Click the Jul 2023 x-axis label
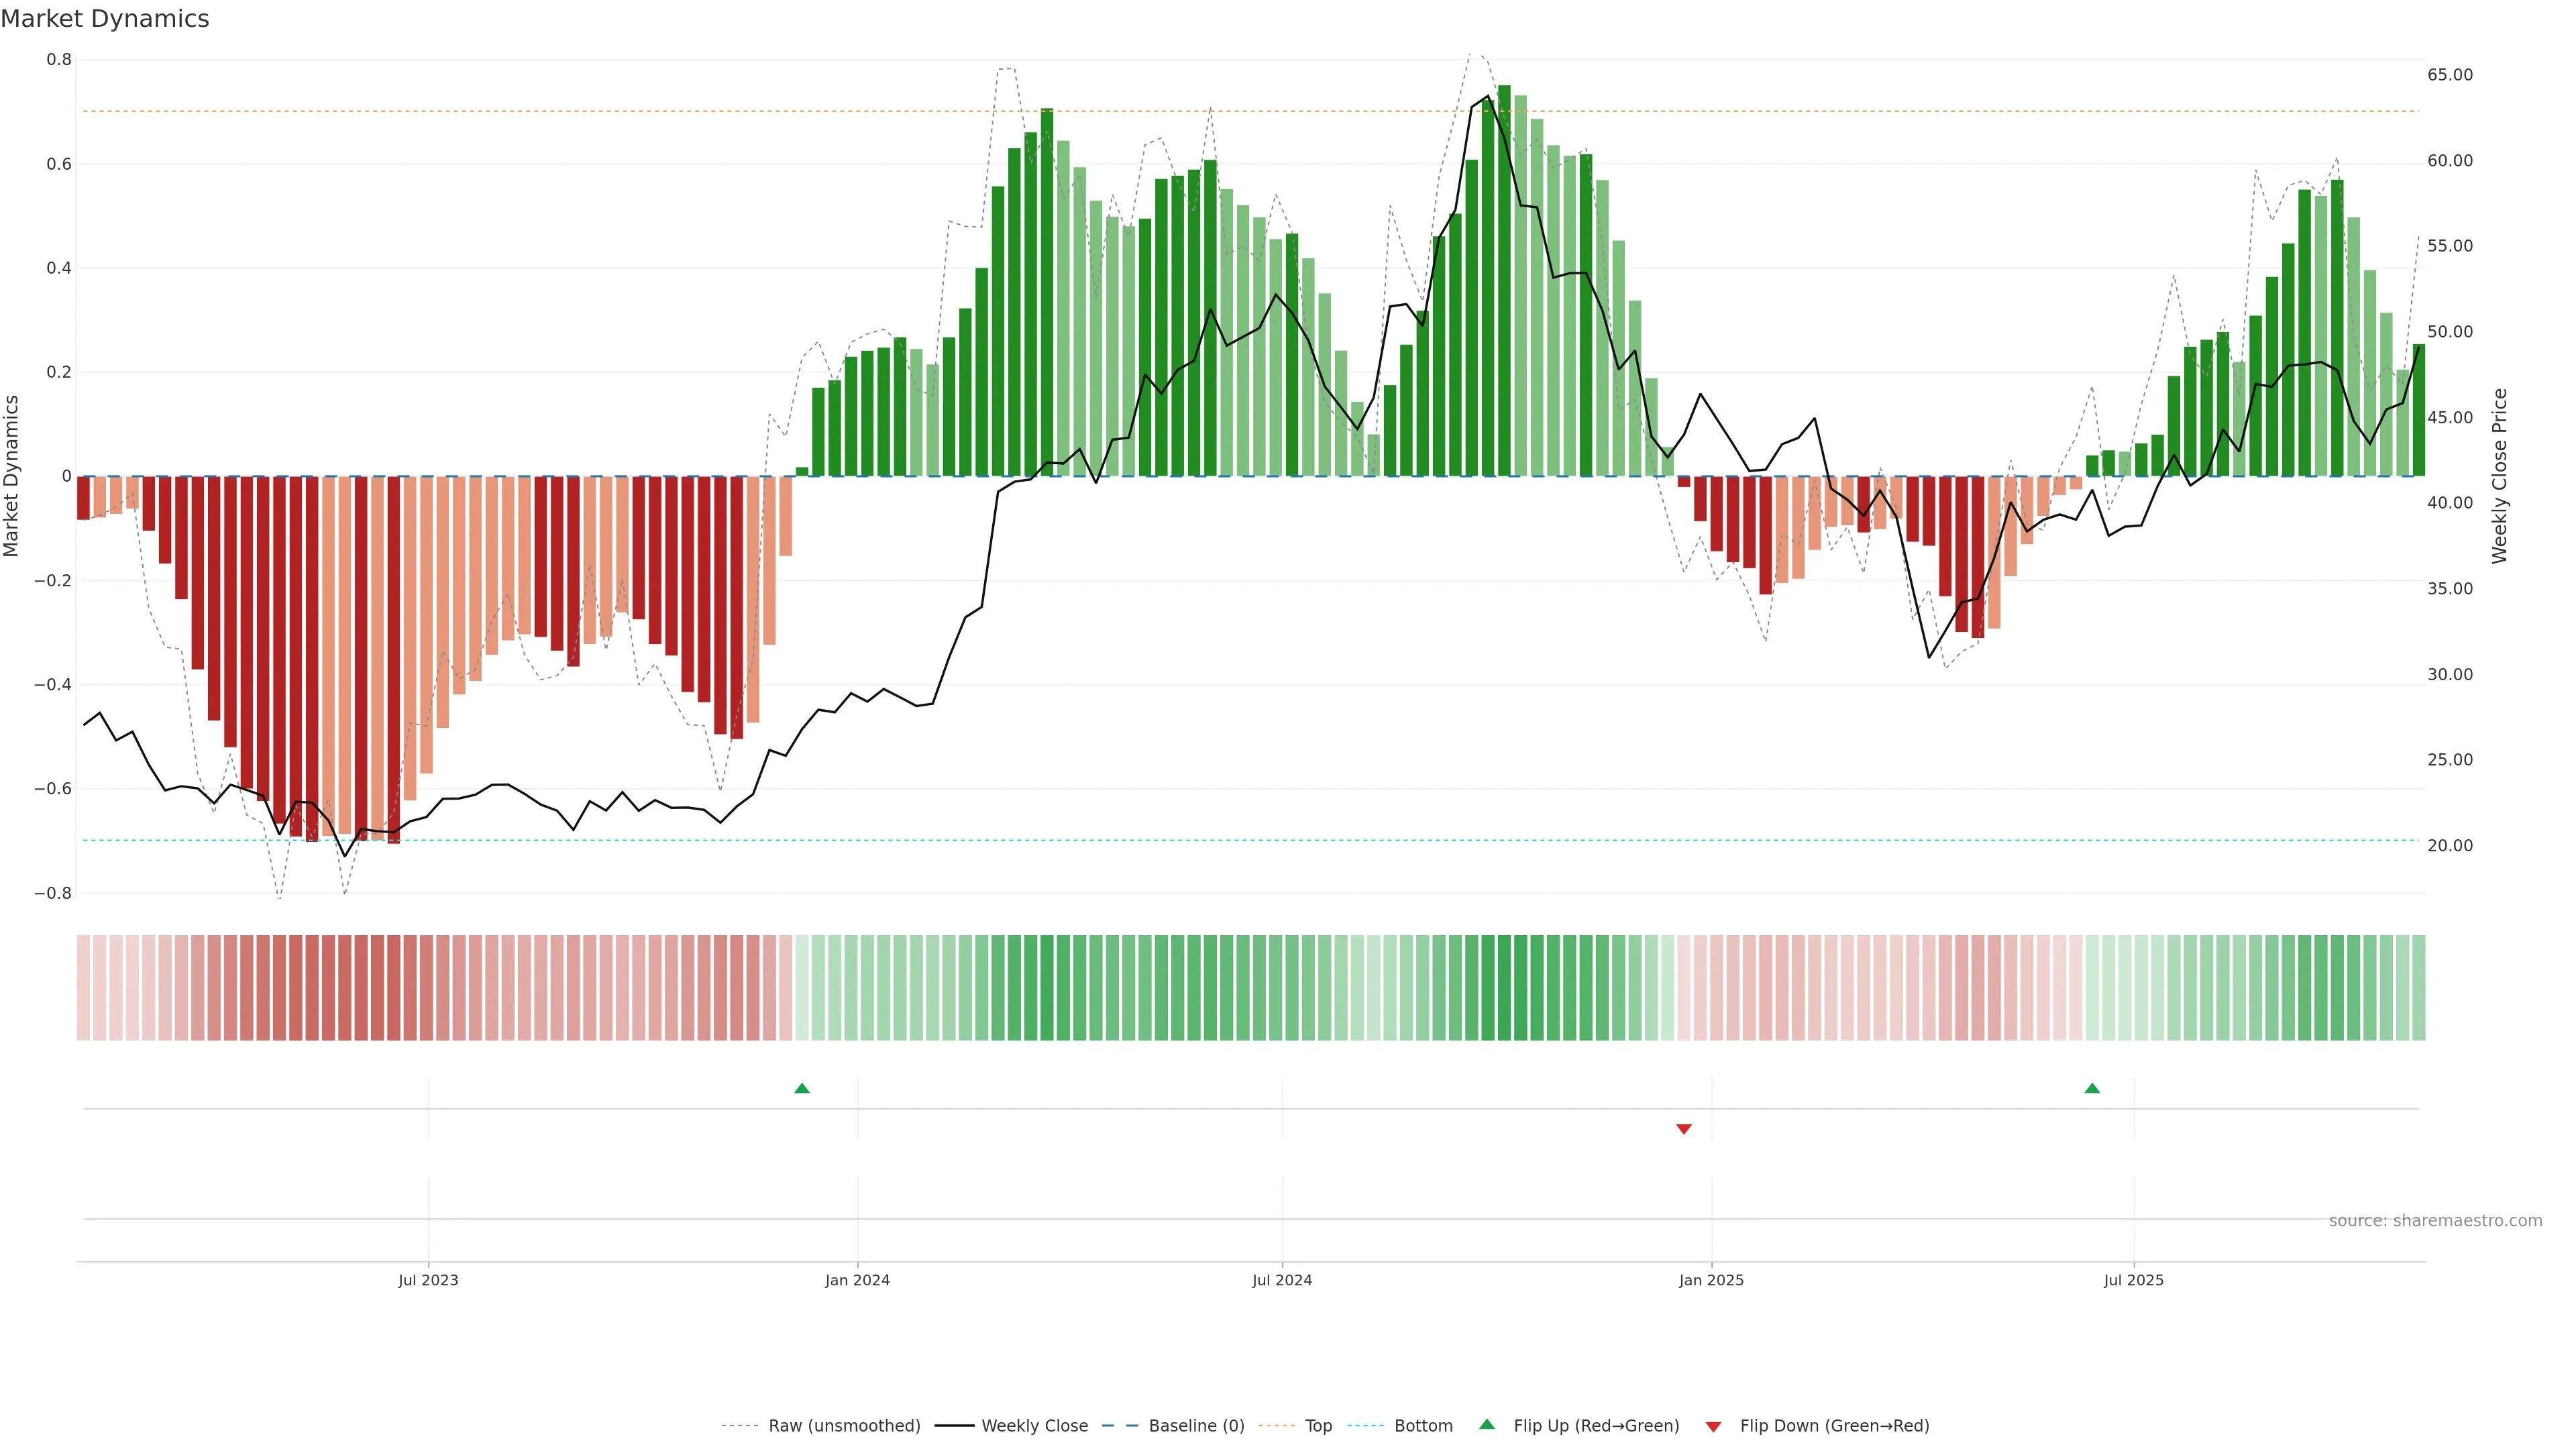 click(x=428, y=1280)
